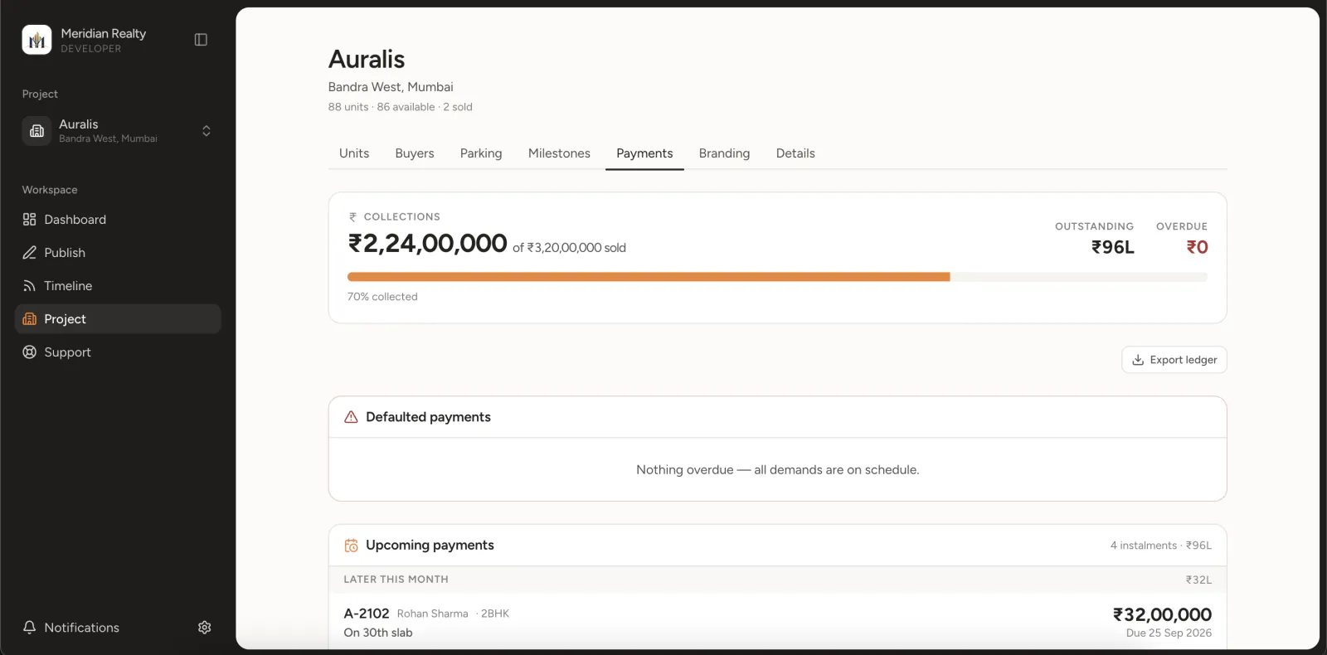Screen dimensions: 1327x655
Task: Open the Dashboard workspace page
Action: click(x=118, y=220)
